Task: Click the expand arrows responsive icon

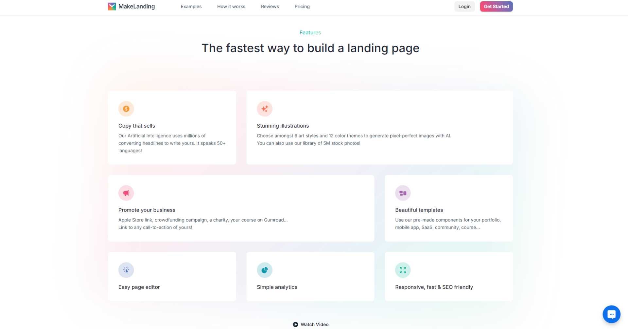Action: point(403,270)
